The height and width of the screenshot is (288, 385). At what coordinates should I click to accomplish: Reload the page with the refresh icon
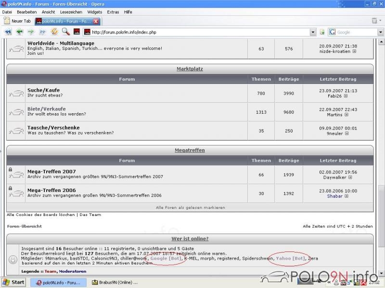coord(54,32)
